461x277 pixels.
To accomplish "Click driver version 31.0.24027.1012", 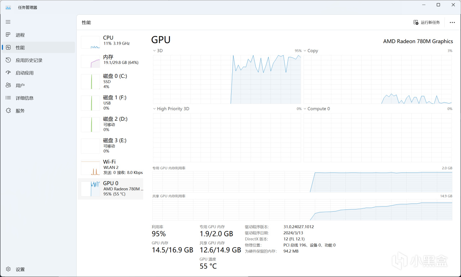I will click(x=299, y=227).
